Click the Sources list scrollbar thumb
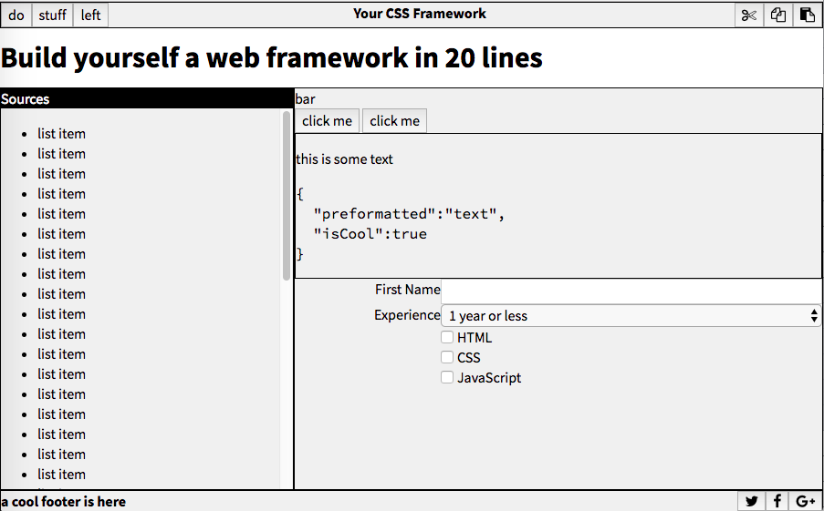 [x=287, y=195]
